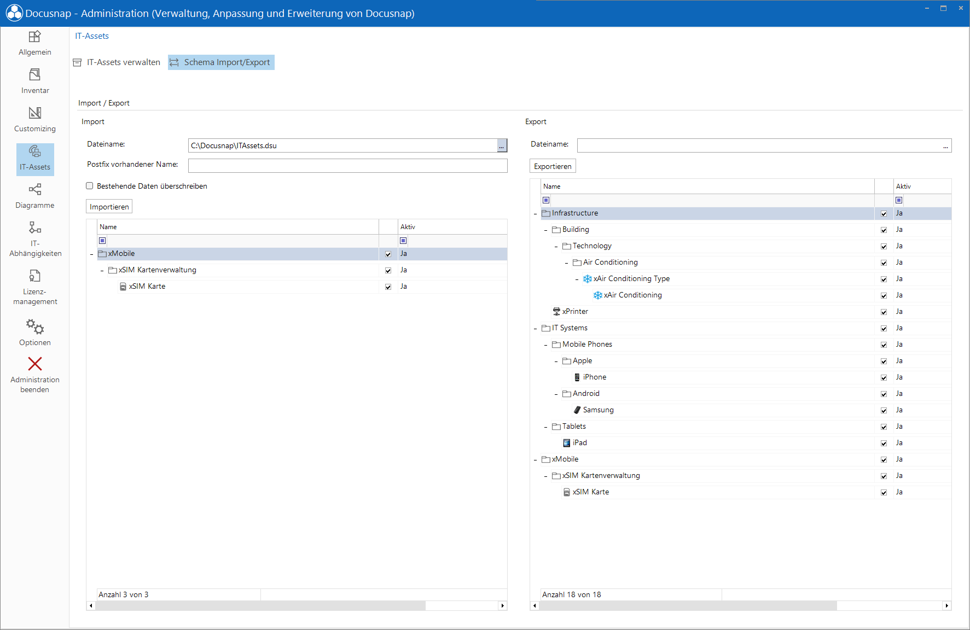Click the iPad tablet icon
Viewport: 970px width, 630px height.
(567, 443)
